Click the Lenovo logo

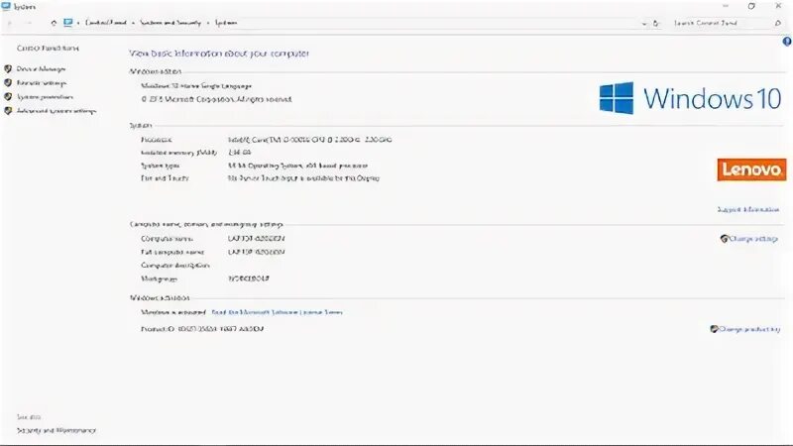751,169
